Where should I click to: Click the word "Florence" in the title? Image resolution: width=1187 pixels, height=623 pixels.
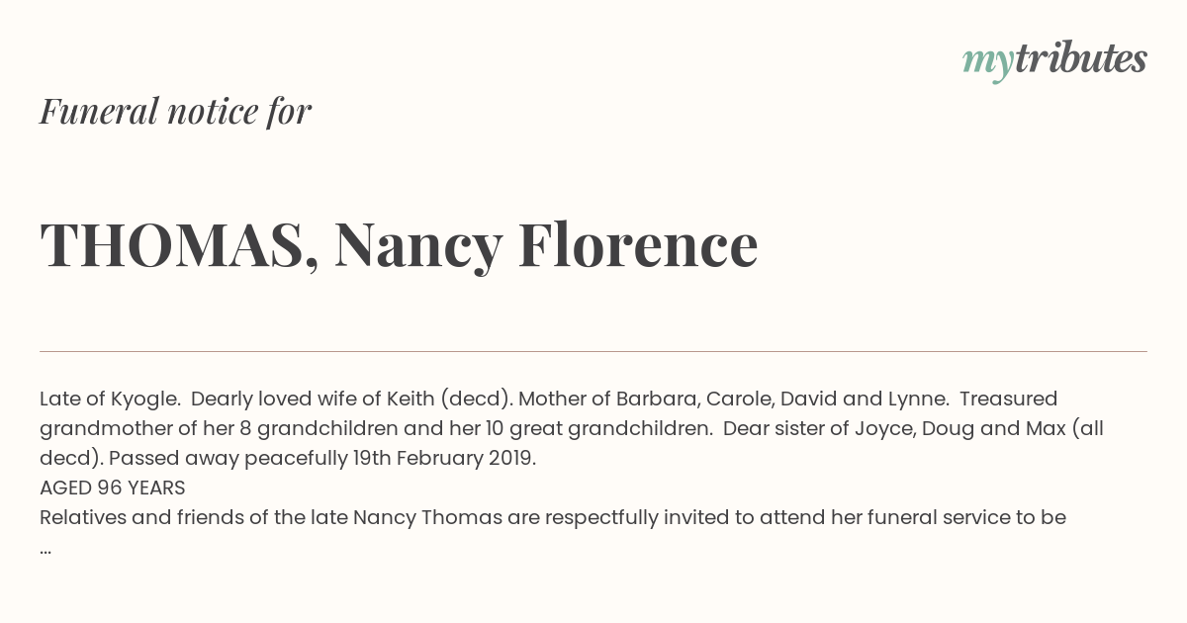pyautogui.click(x=638, y=245)
